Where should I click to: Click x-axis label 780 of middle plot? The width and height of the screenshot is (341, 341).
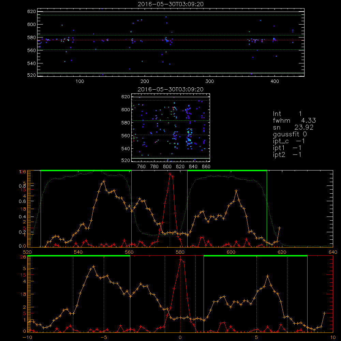[x=154, y=167]
